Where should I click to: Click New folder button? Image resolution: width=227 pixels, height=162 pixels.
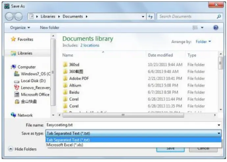(49, 28)
